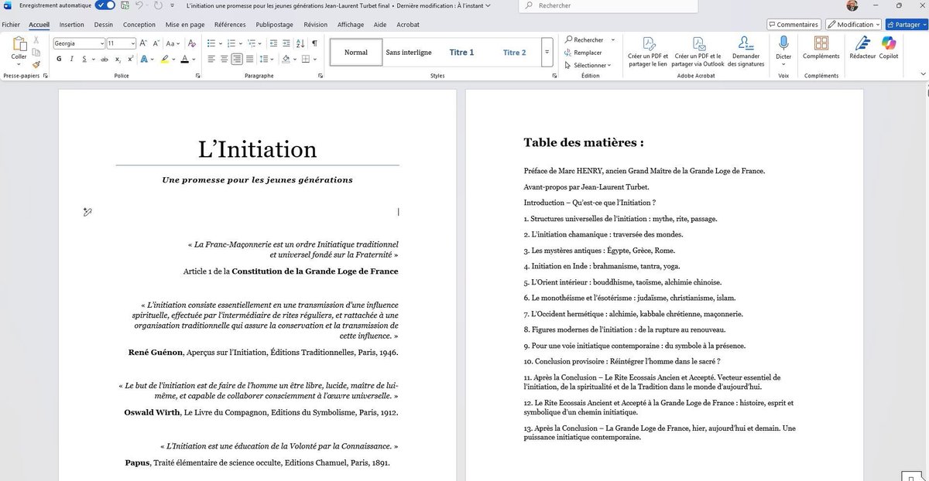Click the Copy icon

[36, 52]
